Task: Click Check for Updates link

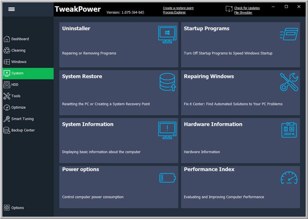Action: [x=247, y=8]
